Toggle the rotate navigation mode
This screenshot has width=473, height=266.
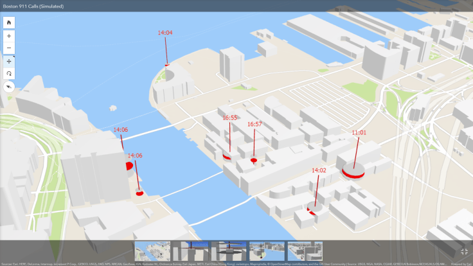pos(9,73)
